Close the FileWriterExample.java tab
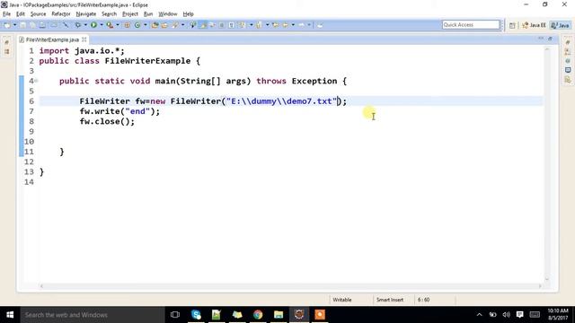Image resolution: width=575 pixels, height=323 pixels. 84,39
